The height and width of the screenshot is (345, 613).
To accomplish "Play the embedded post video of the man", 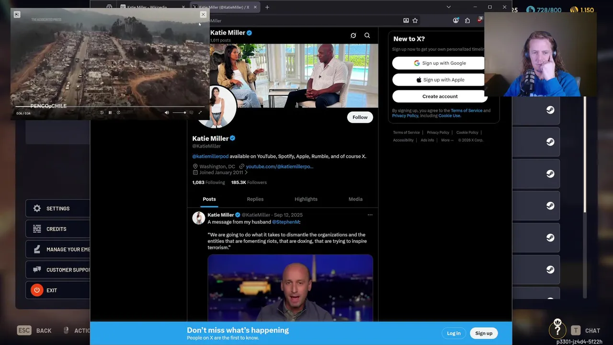I will [x=290, y=288].
